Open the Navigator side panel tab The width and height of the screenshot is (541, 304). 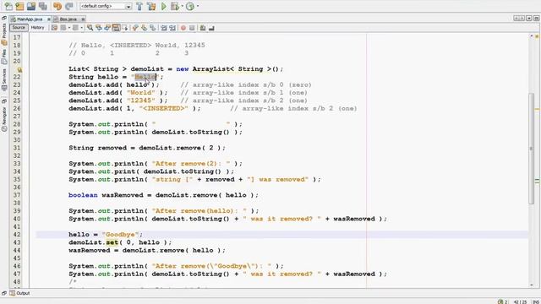click(4, 119)
